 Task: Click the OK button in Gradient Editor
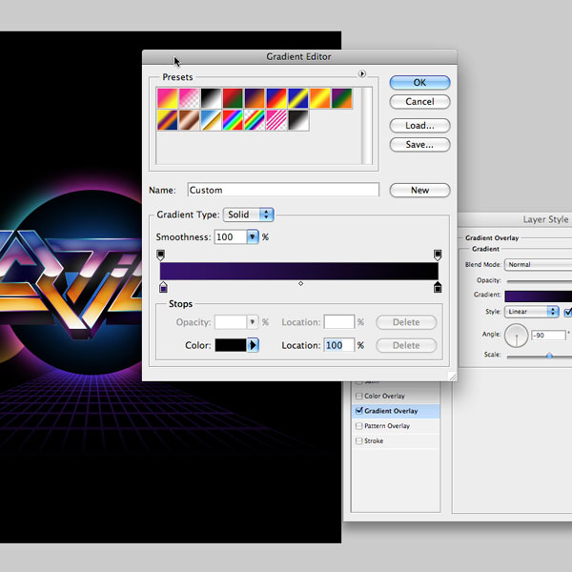(419, 83)
